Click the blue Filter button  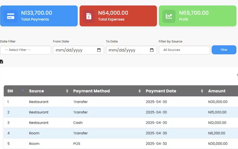(224, 50)
